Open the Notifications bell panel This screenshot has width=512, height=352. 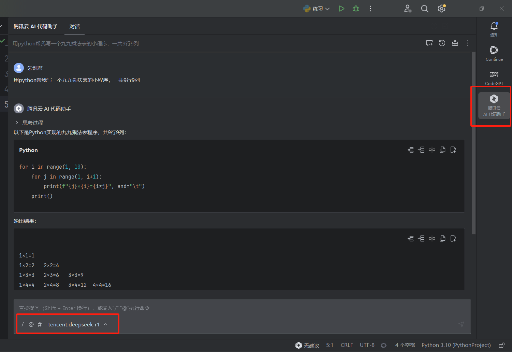pyautogui.click(x=494, y=29)
